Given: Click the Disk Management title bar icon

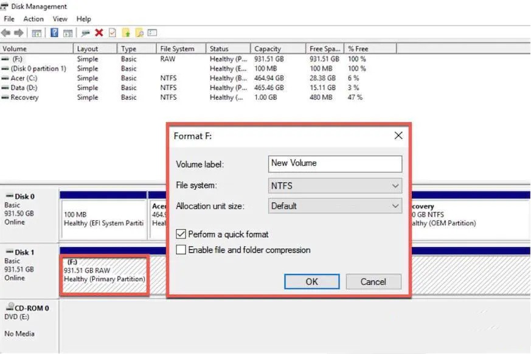Looking at the screenshot, I should point(4,7).
